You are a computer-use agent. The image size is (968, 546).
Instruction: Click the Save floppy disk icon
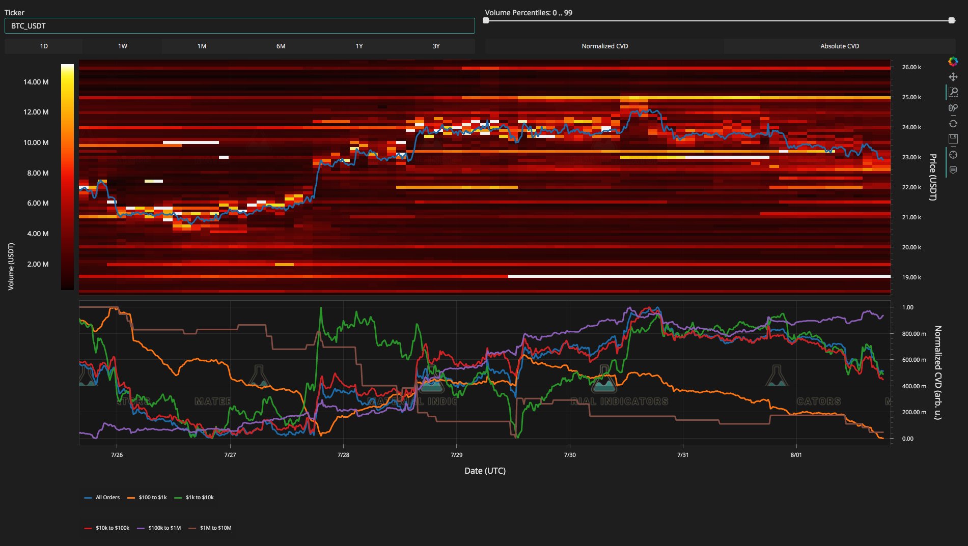pyautogui.click(x=953, y=138)
